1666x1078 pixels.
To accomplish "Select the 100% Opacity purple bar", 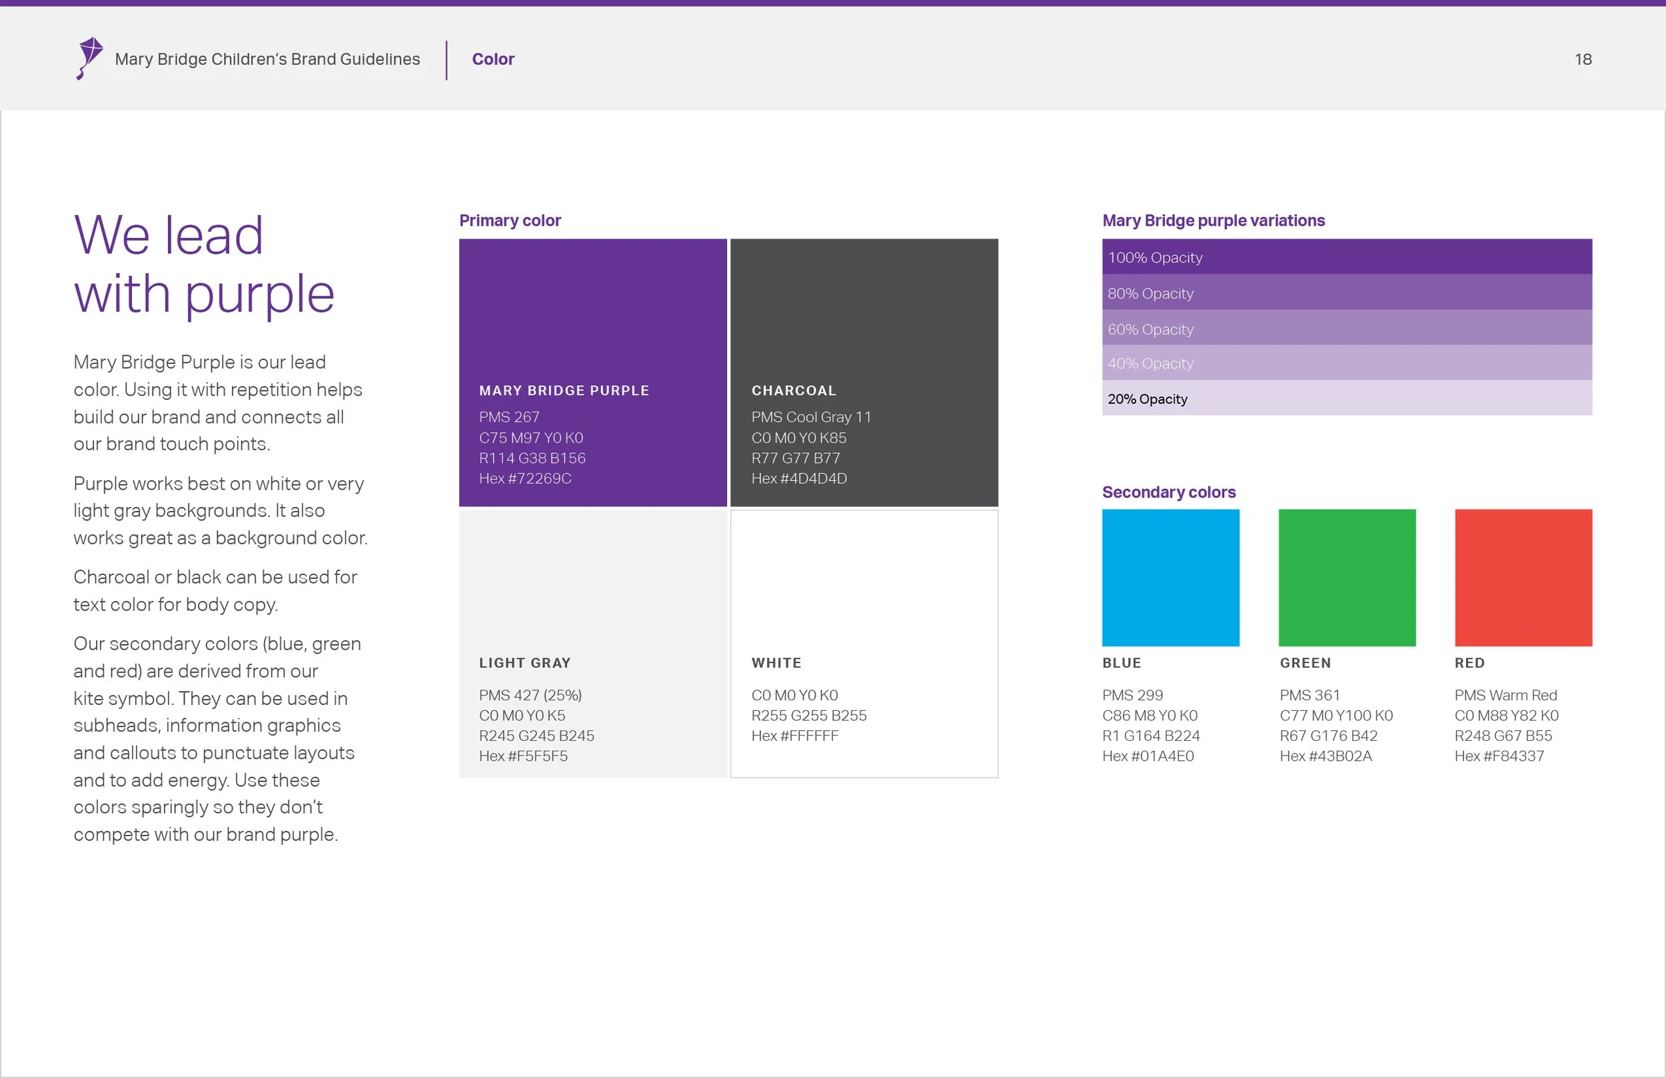I will click(1347, 257).
